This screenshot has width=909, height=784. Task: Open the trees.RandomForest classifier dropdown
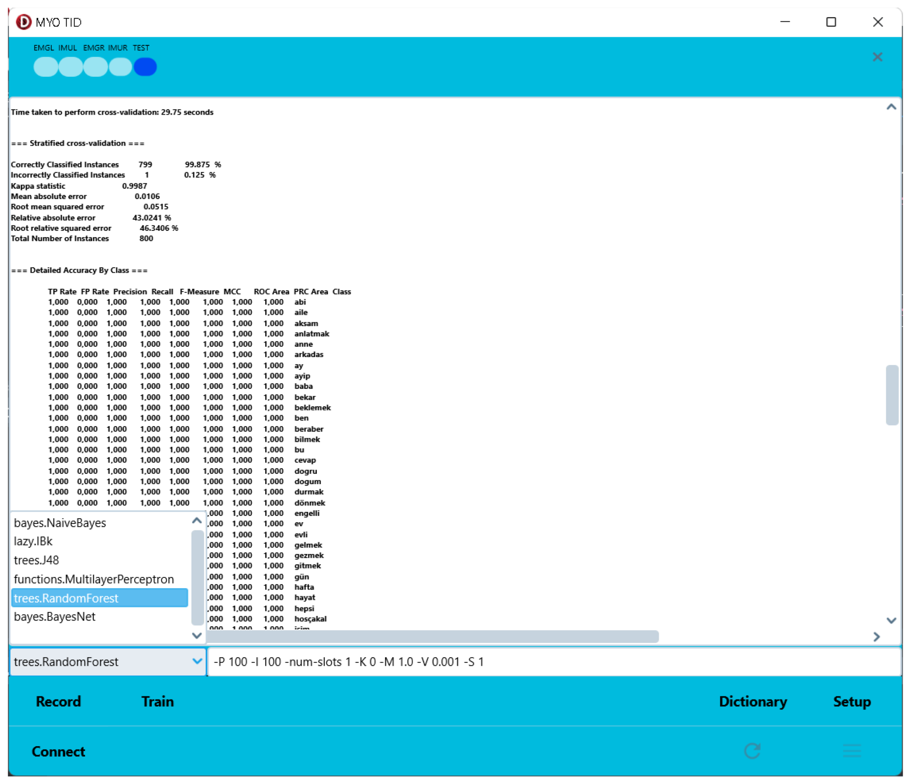[108, 662]
